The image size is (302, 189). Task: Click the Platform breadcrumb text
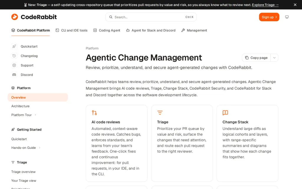[92, 48]
